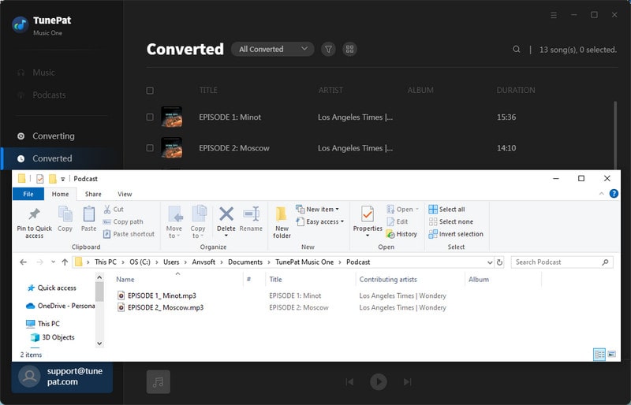Image resolution: width=631 pixels, height=405 pixels.
Task: Switch to grid view icon in TunePat
Action: (349, 49)
